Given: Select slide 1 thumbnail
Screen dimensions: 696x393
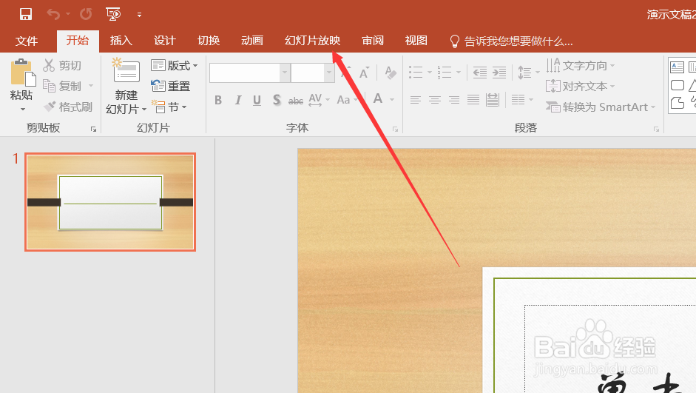Looking at the screenshot, I should [x=110, y=202].
